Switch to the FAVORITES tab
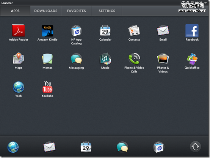Viewport: 210px width, 158px height. [x=77, y=11]
